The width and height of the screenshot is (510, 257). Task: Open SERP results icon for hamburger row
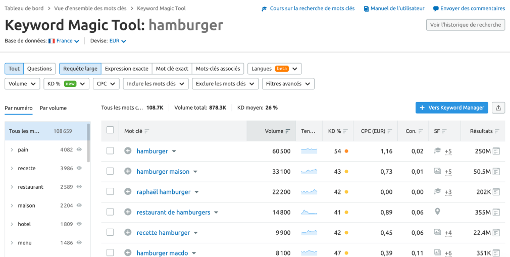click(x=496, y=151)
